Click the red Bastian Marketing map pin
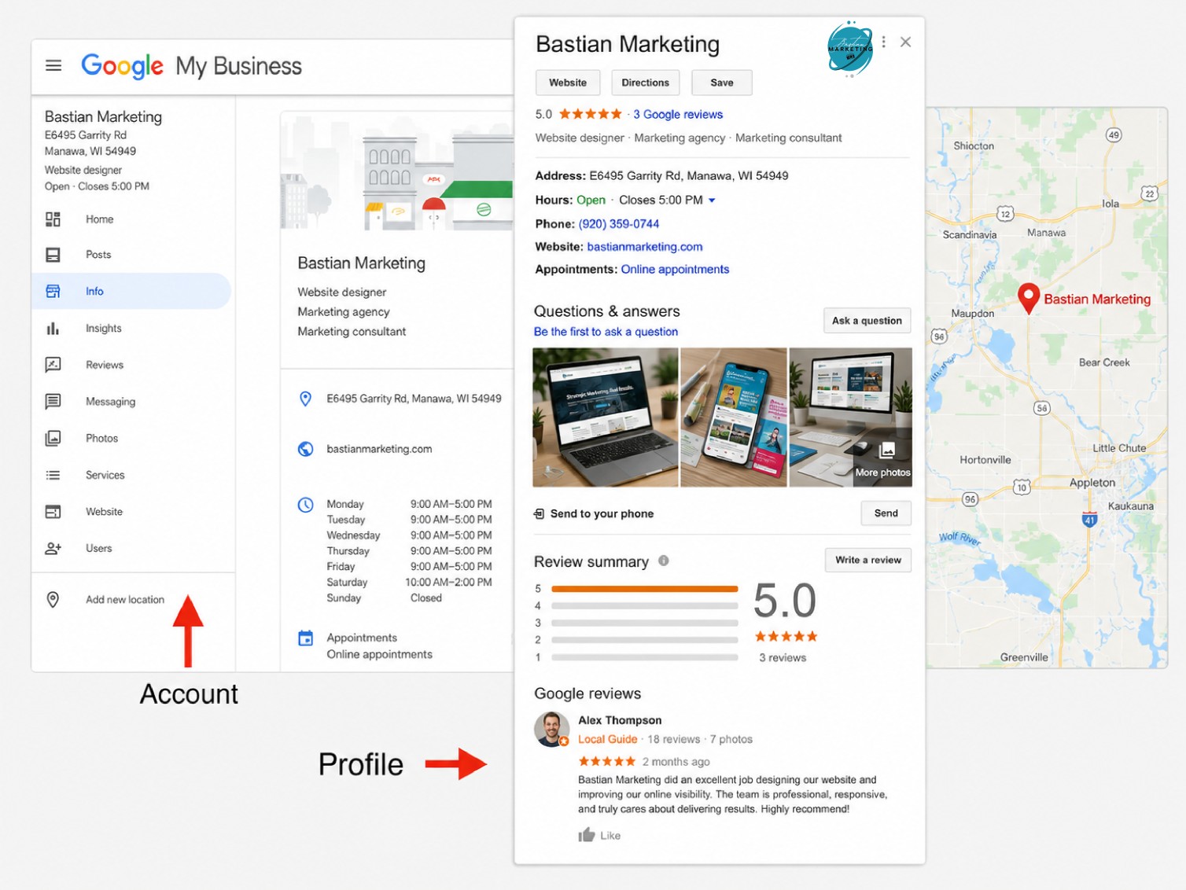 tap(1029, 299)
